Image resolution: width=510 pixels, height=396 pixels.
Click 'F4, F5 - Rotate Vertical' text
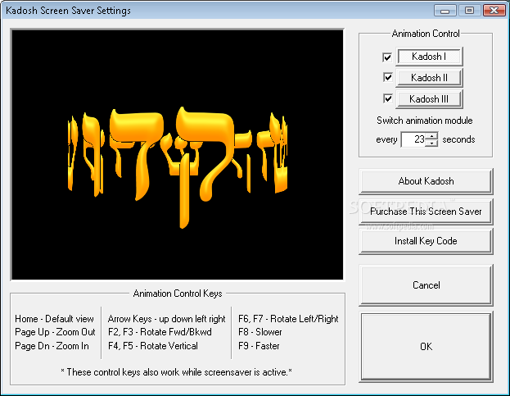coord(152,346)
